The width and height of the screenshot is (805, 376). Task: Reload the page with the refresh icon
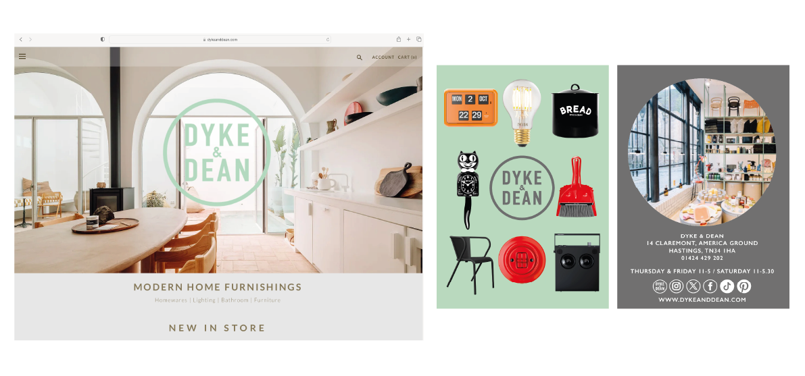(328, 40)
